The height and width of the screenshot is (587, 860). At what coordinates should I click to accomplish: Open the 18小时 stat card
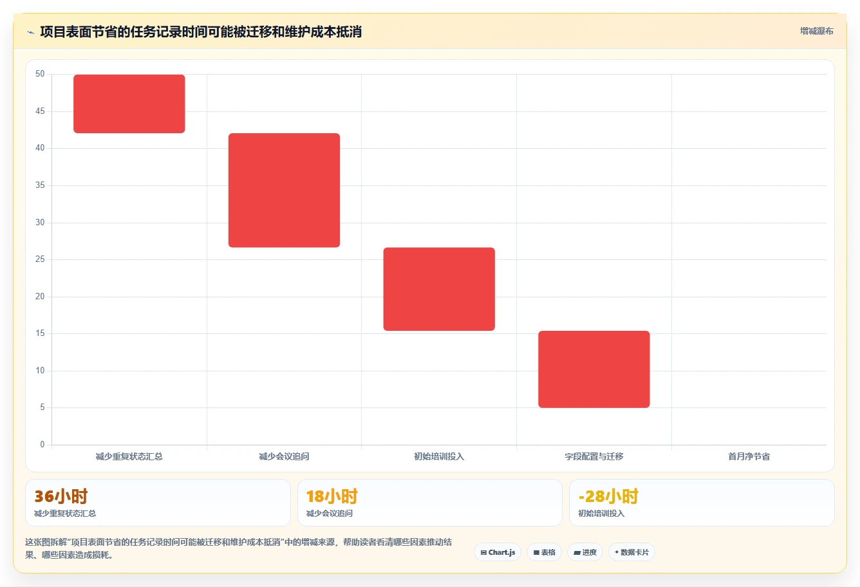[x=429, y=503]
